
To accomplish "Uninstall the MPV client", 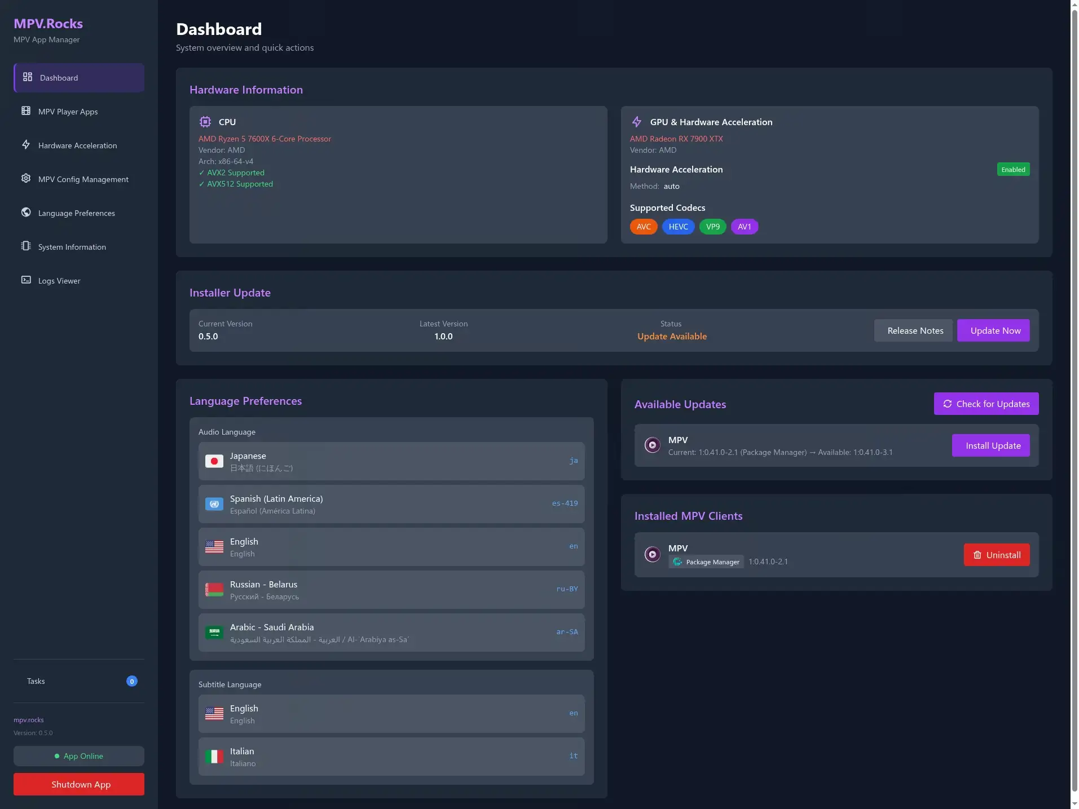I will [x=996, y=555].
